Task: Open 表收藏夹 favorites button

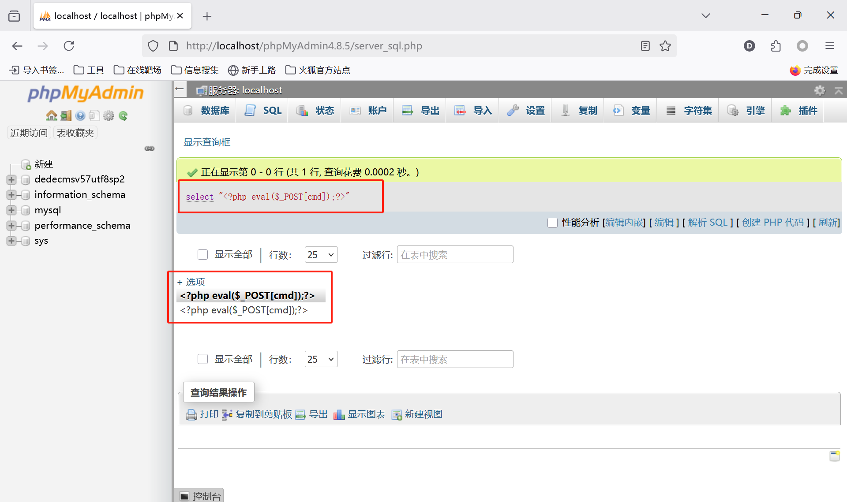Action: point(75,133)
